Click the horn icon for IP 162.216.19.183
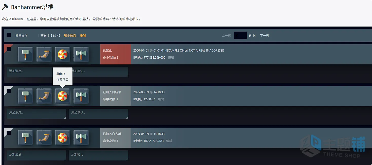This screenshot has height=165, width=372. 44,138
